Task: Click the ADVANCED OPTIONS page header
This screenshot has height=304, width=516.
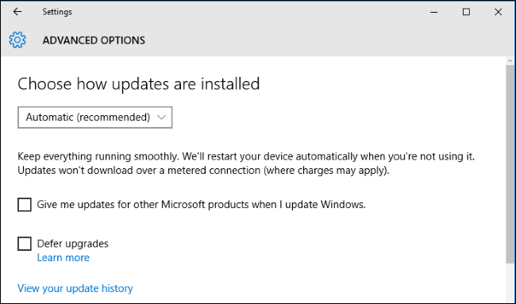Action: tap(94, 40)
